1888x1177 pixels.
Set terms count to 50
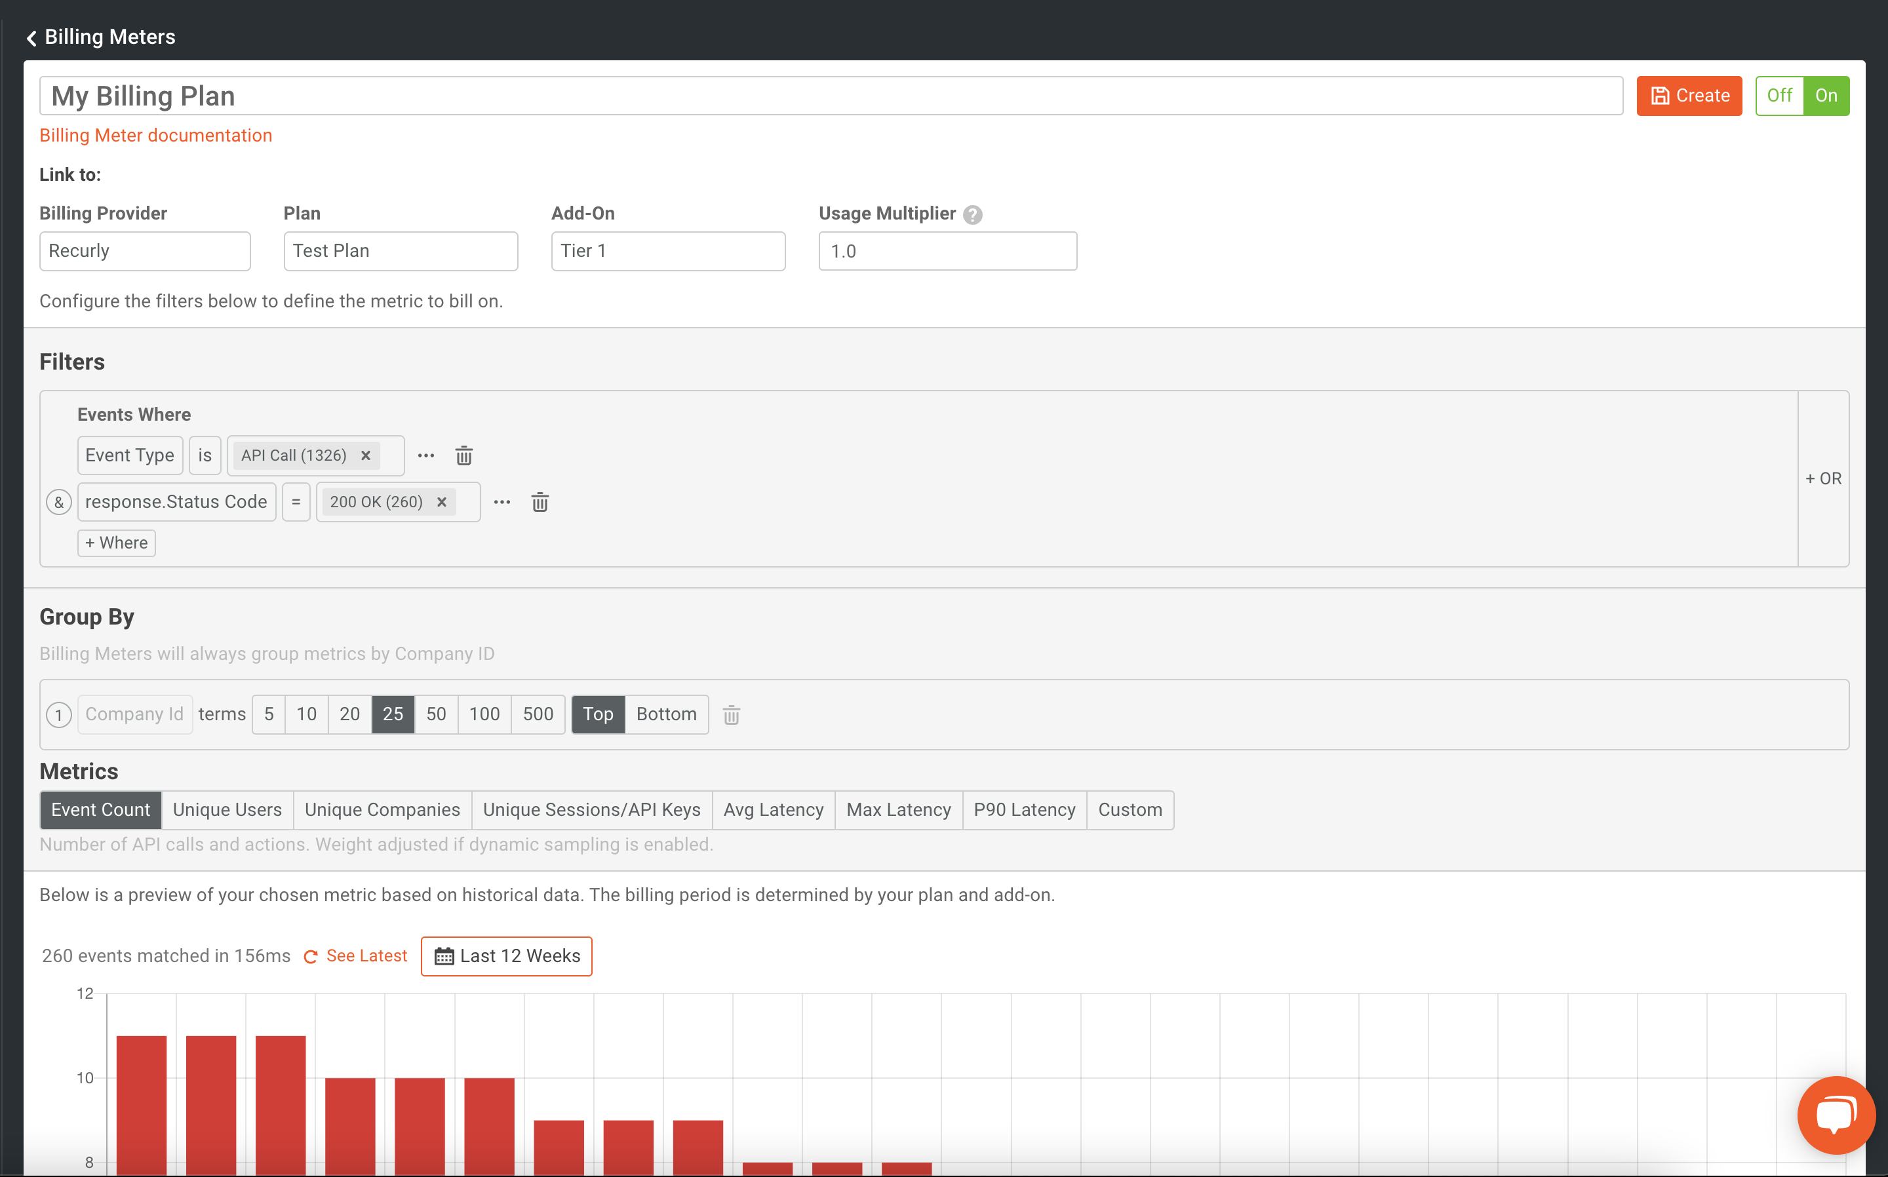(x=436, y=714)
